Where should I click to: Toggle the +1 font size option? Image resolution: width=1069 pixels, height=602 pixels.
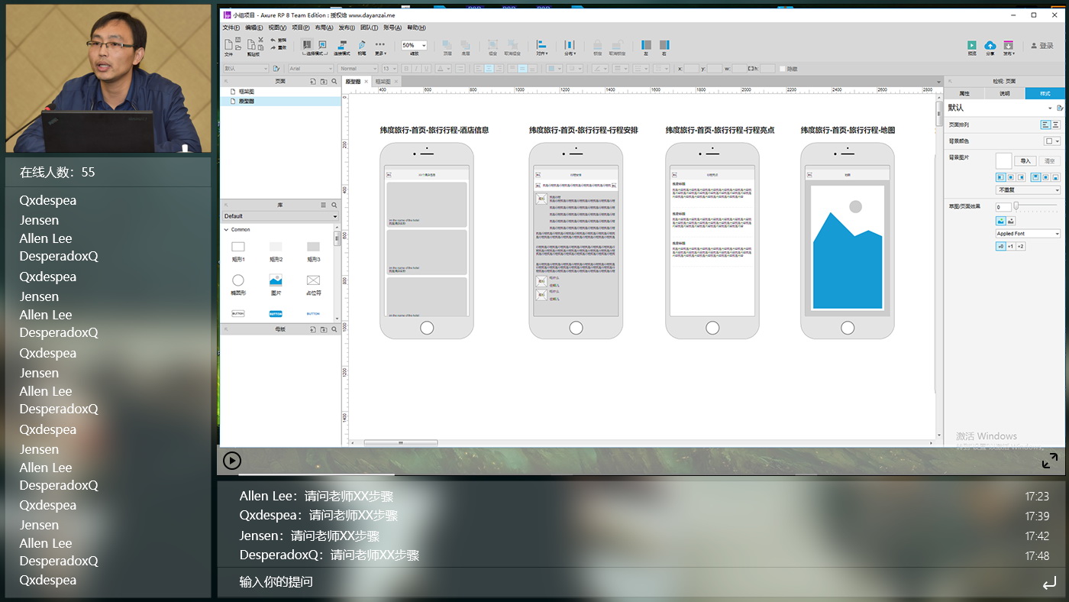click(x=1010, y=246)
